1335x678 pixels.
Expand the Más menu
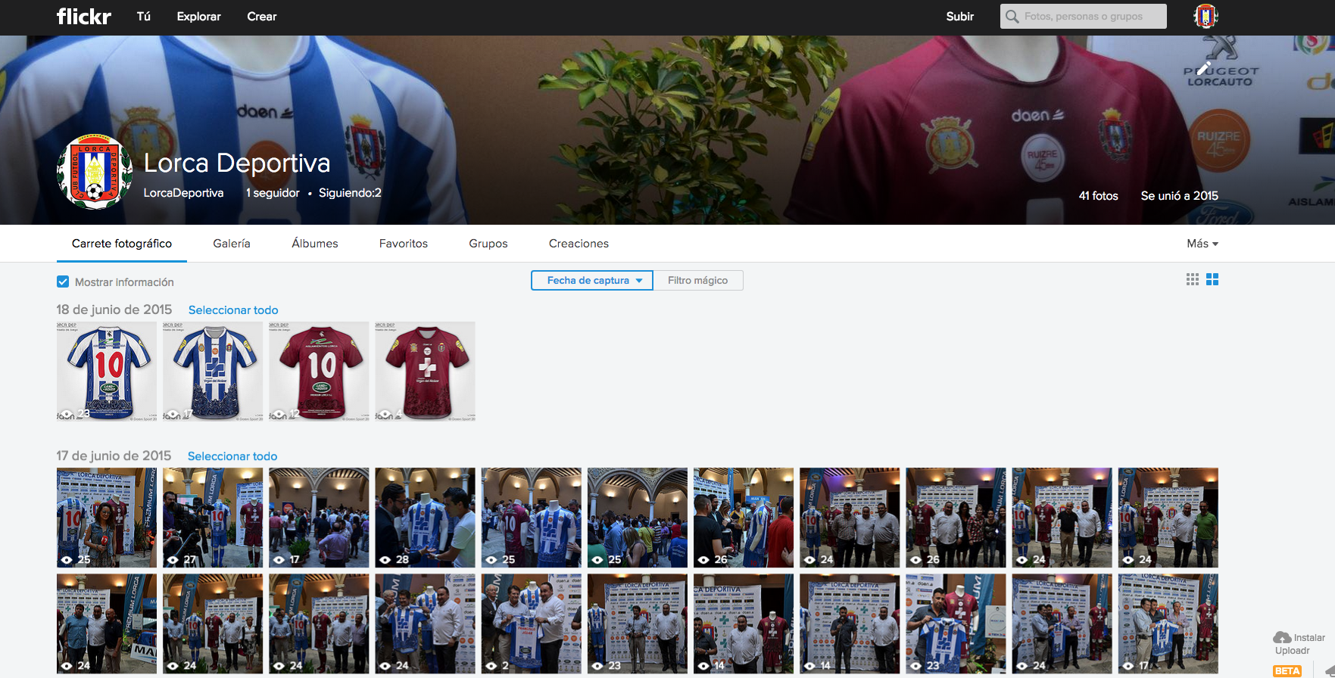coord(1202,244)
